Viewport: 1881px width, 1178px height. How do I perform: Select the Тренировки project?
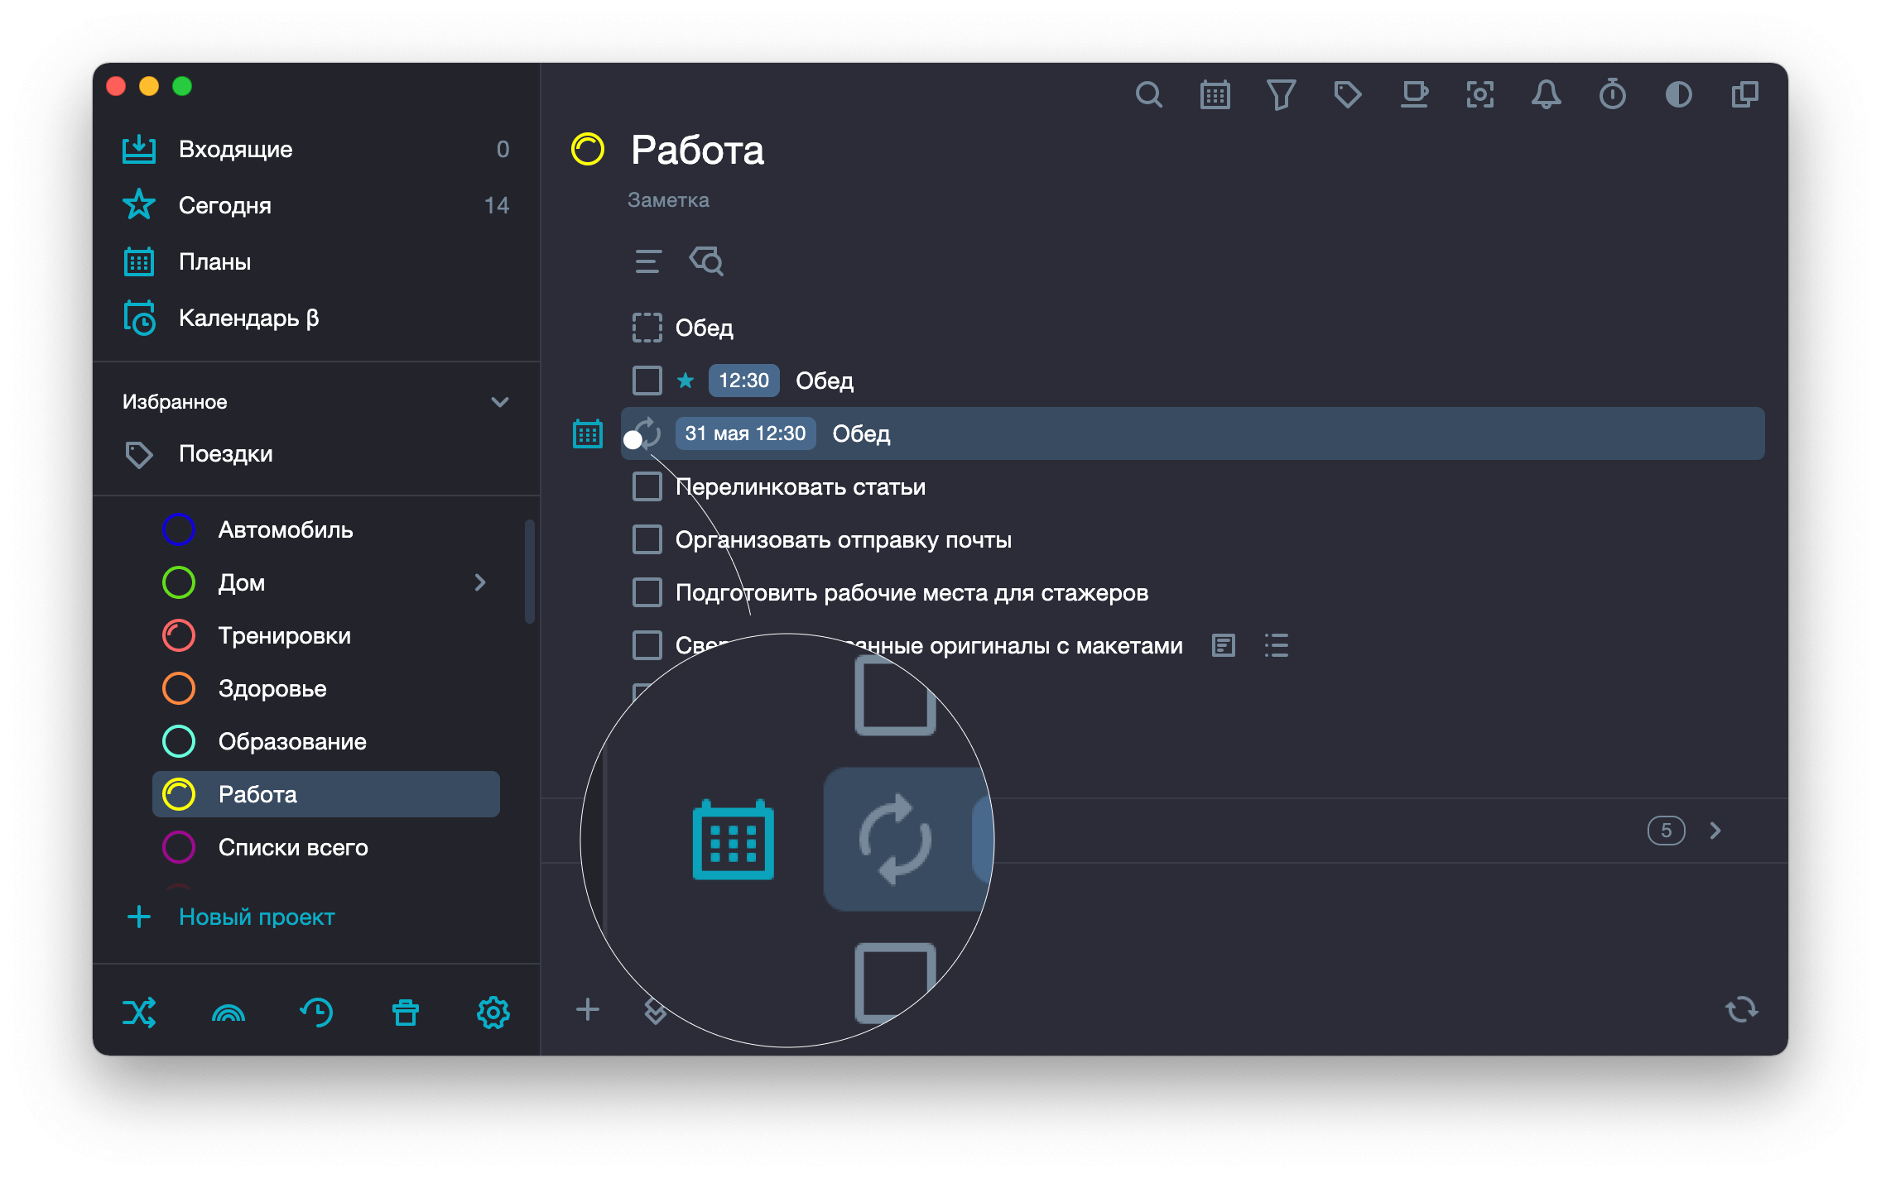[326, 635]
